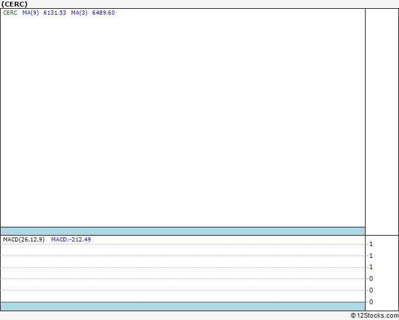Click the MACD(26,12,9) label
This screenshot has height=320, width=399.
[x=23, y=240]
